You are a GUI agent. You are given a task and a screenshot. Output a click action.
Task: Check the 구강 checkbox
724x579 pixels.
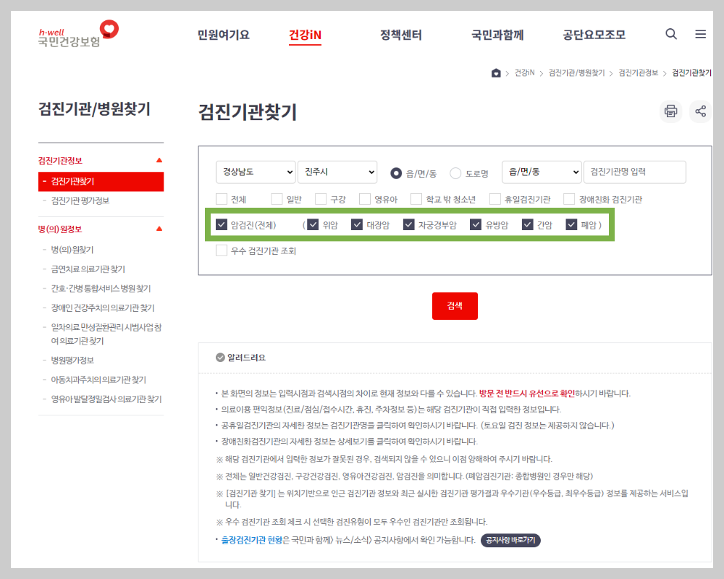tap(321, 199)
